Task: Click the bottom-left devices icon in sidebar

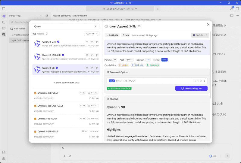Action: [x=4, y=152]
